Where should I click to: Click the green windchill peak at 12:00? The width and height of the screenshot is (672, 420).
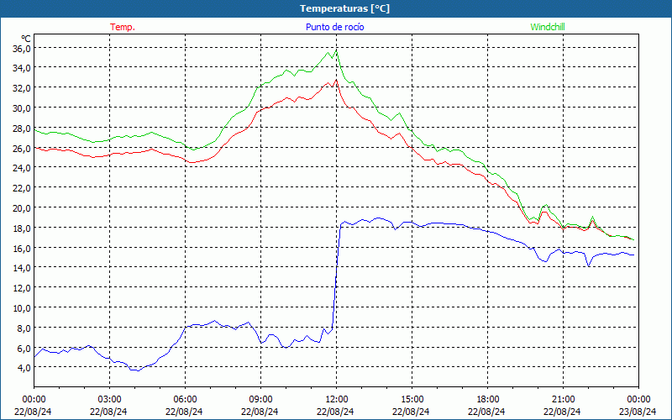pyautogui.click(x=337, y=50)
